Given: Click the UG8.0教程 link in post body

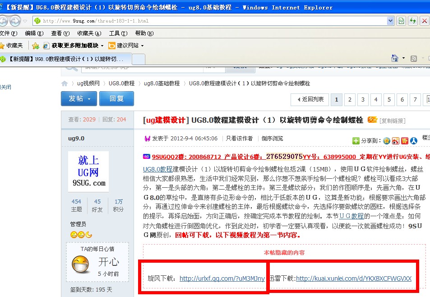Looking at the screenshot, I should point(157,169).
